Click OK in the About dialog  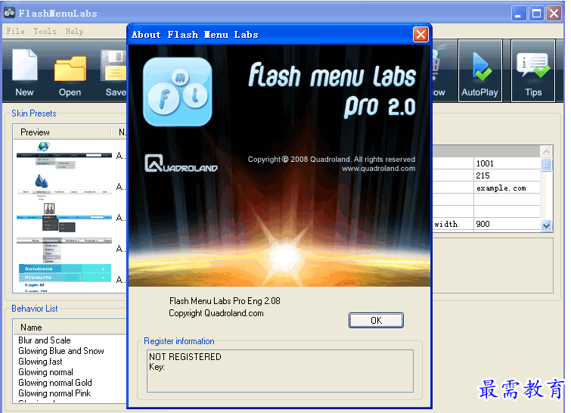point(376,321)
